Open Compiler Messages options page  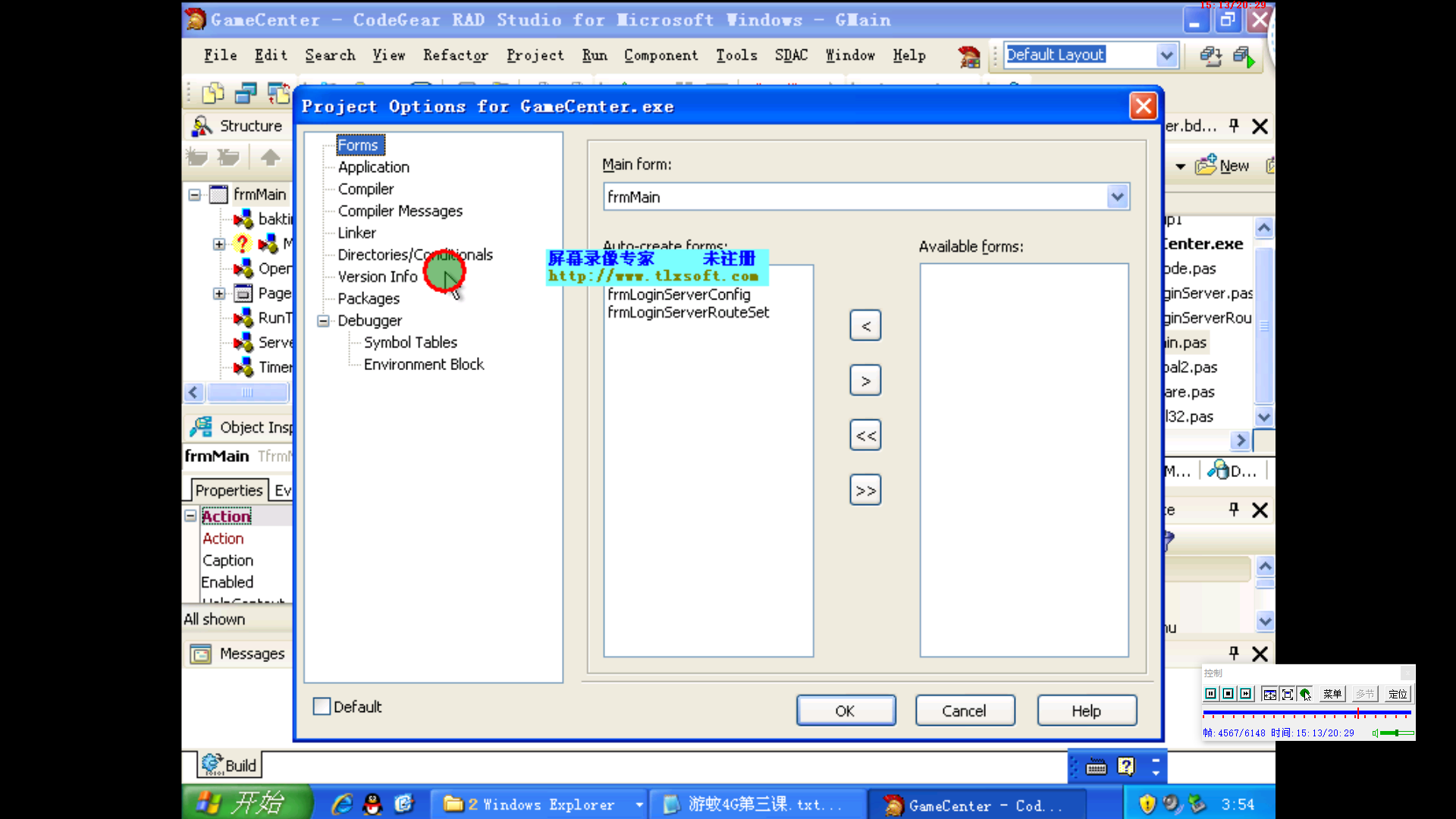(400, 211)
